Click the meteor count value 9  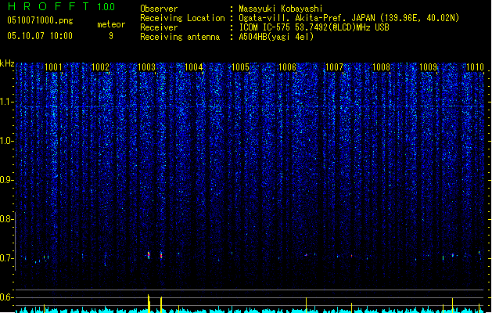(111, 36)
